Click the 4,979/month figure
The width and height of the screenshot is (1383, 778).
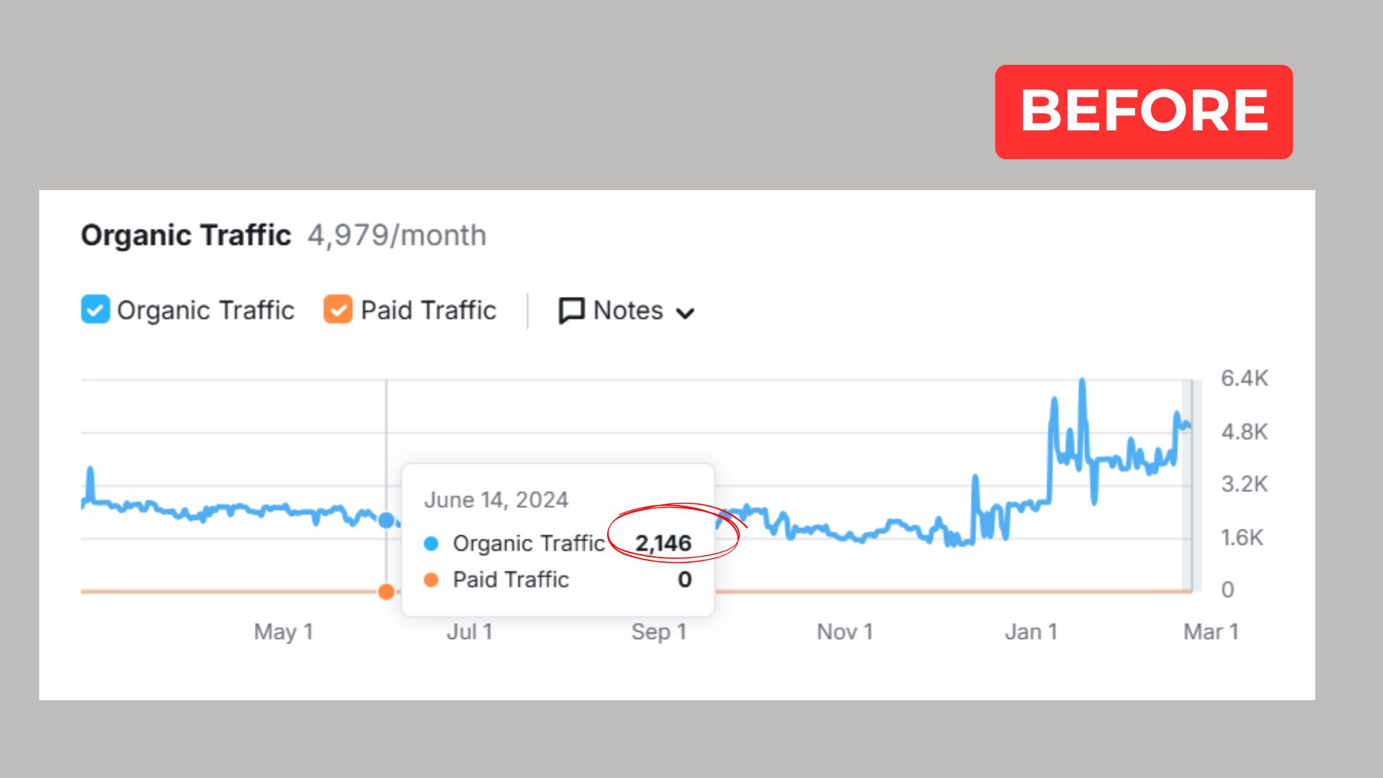pyautogui.click(x=397, y=236)
